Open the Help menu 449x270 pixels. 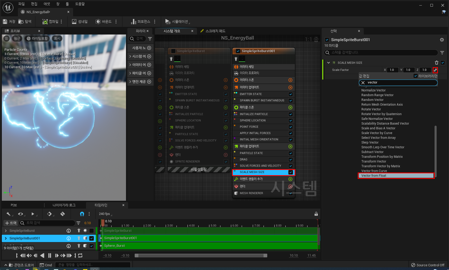(80, 4)
